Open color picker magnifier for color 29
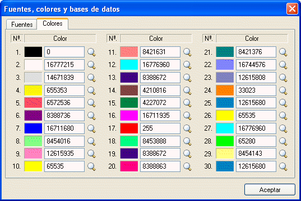301x201 pixels. click(283, 154)
